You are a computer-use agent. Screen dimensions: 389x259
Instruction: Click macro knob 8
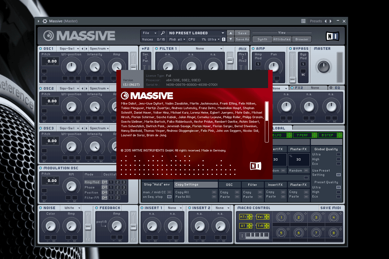point(334,233)
